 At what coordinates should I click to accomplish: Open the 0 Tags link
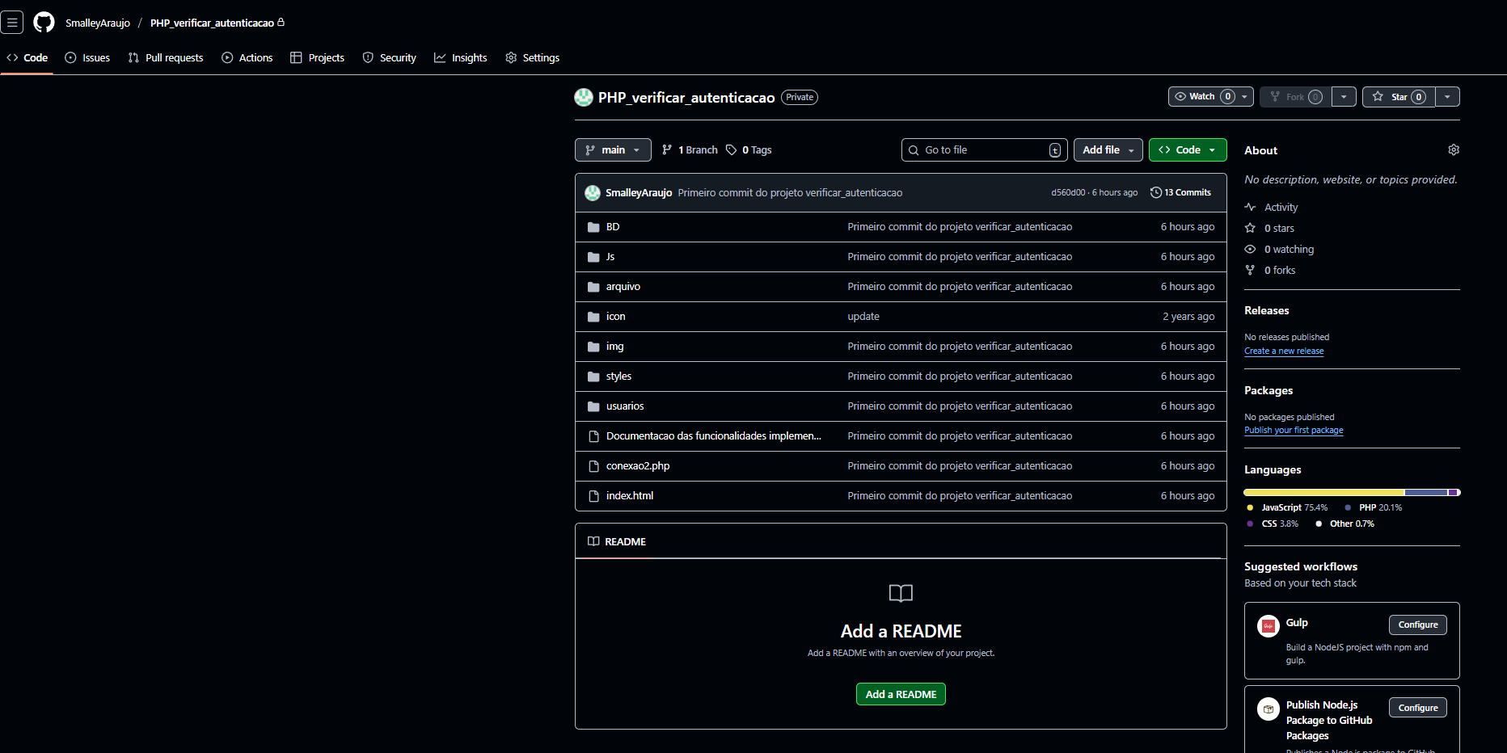click(x=749, y=150)
